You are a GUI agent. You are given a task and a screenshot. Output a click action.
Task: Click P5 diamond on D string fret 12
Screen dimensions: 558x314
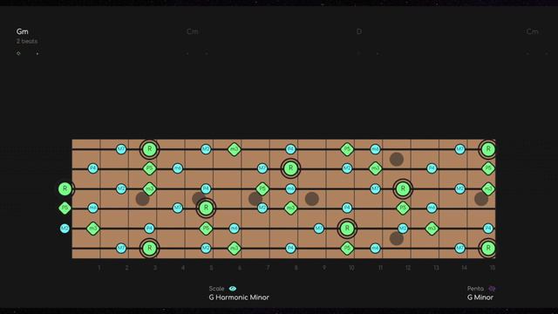403,208
